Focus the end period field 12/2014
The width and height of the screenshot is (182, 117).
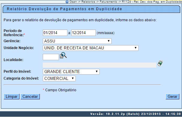click(84, 33)
